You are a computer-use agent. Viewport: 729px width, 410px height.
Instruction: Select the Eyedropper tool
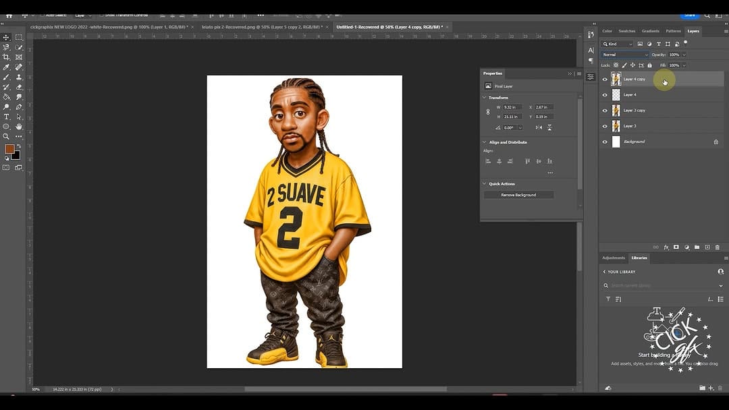tap(7, 67)
